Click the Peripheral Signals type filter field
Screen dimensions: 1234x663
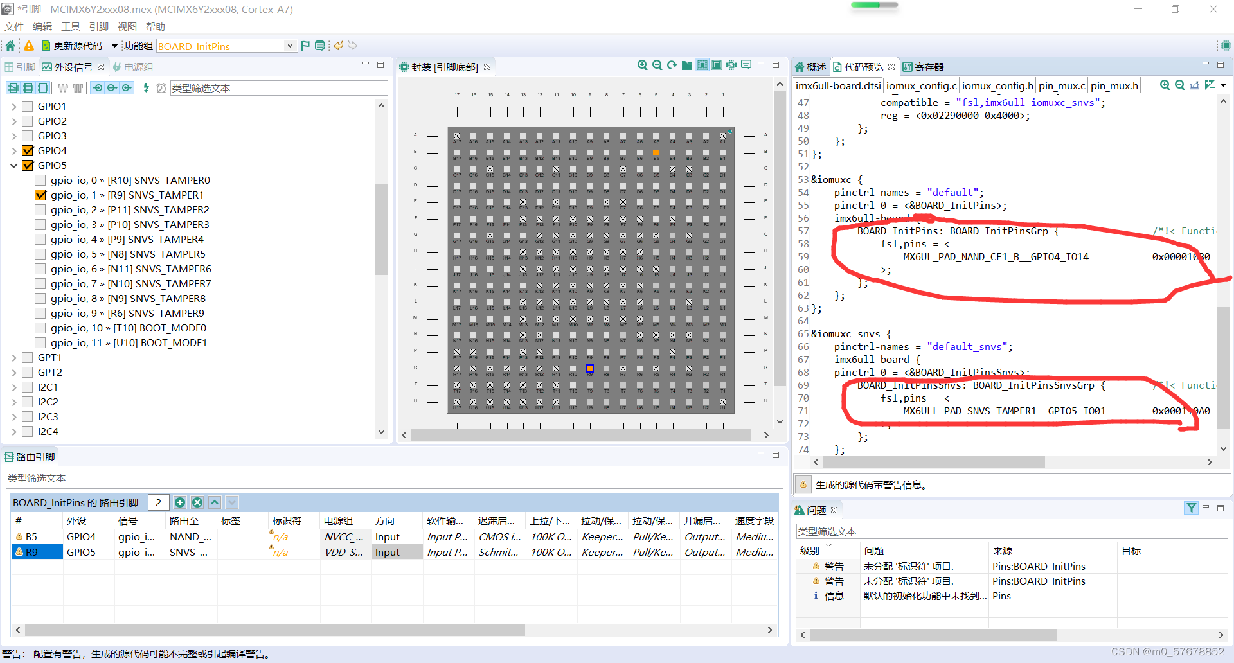279,88
